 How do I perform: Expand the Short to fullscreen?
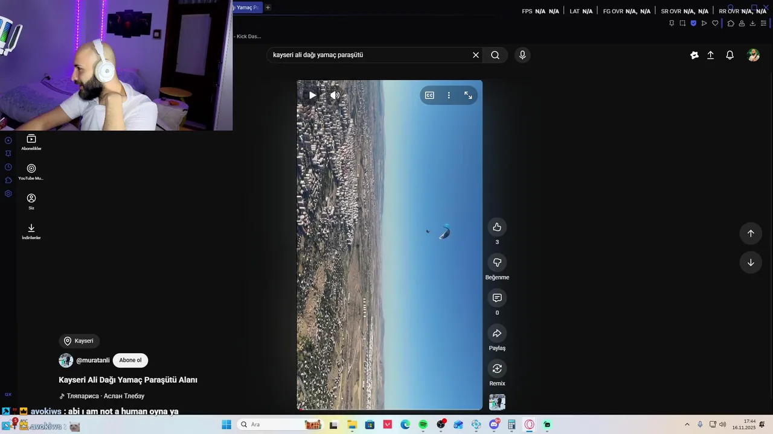(x=468, y=95)
